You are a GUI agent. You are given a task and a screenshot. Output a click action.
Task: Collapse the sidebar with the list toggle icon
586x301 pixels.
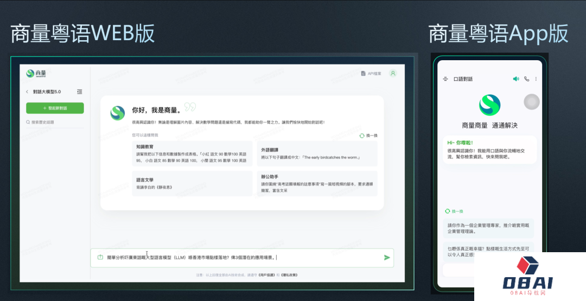[80, 92]
